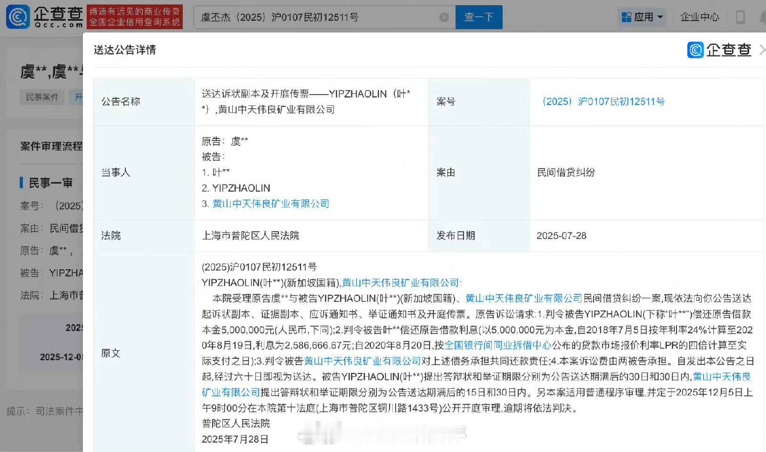Click 普陀区人民法院 signature line
Viewport: 766px width, 452px height.
tap(236, 424)
